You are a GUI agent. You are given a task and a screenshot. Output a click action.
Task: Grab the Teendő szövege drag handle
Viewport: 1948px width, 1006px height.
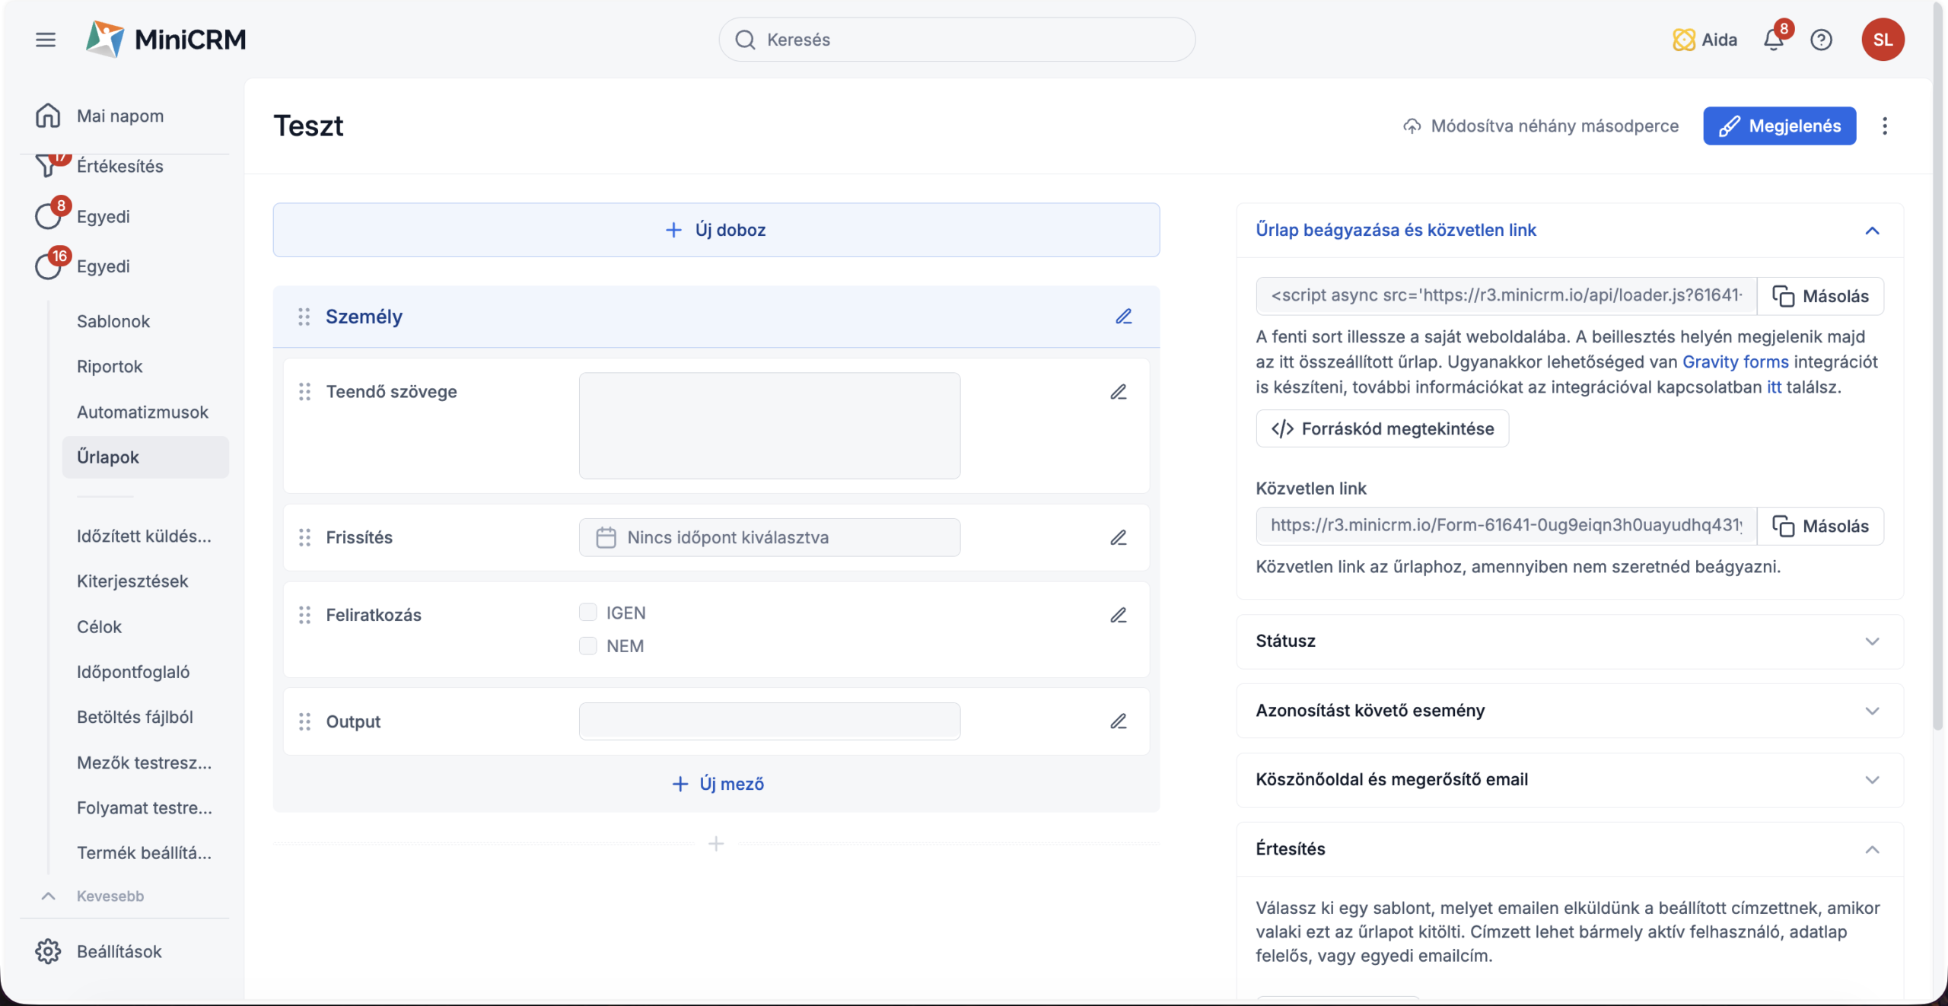click(x=304, y=392)
